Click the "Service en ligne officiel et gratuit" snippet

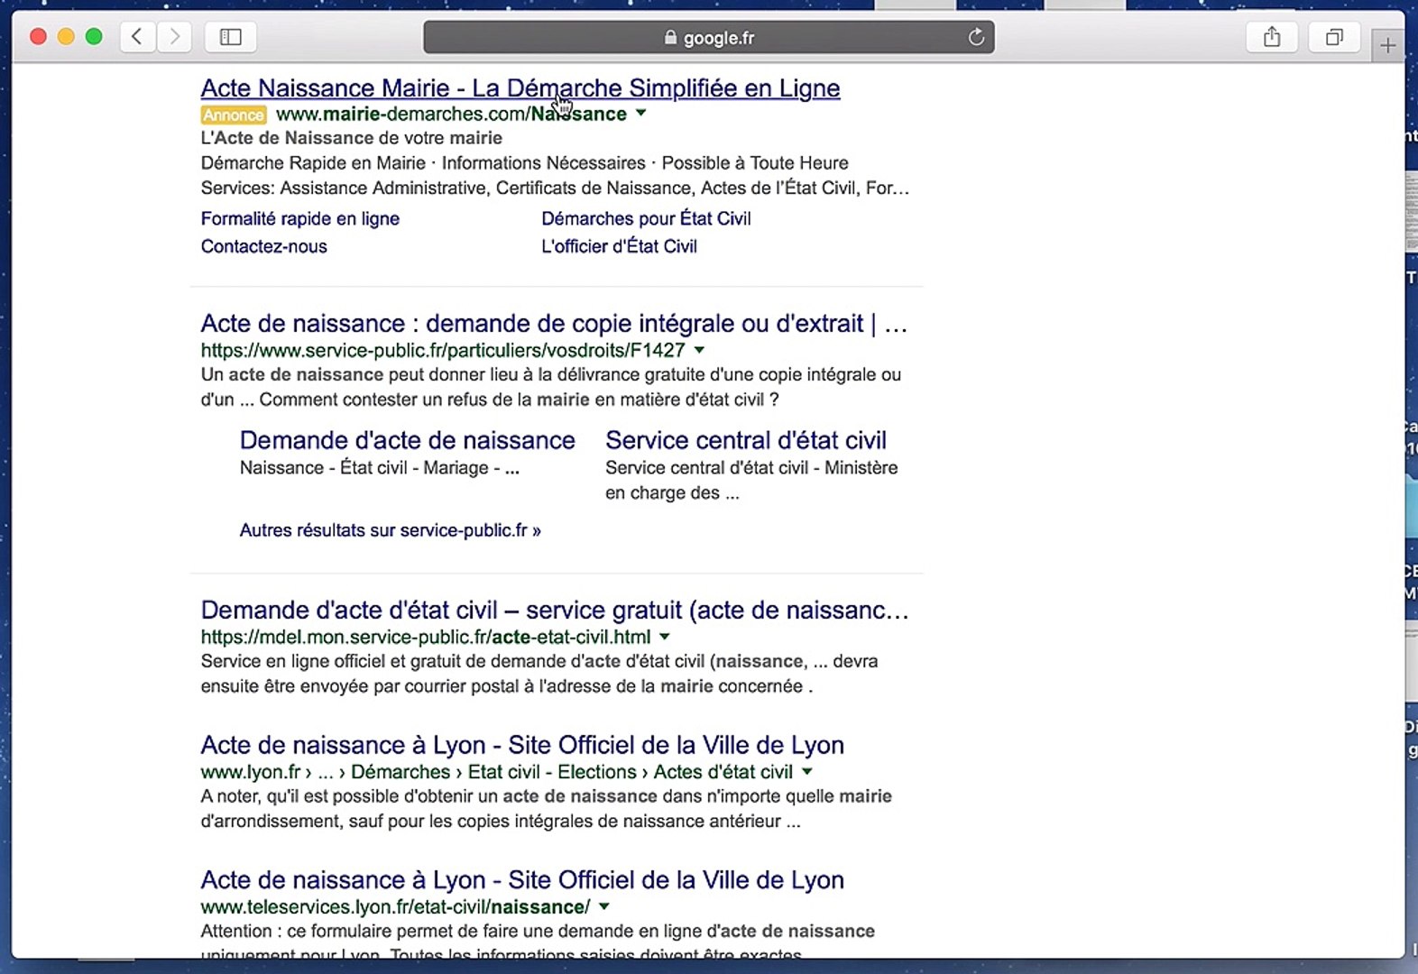[539, 674]
